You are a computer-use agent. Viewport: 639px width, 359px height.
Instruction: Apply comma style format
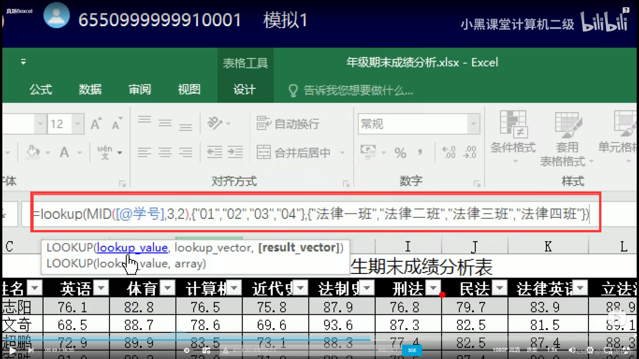click(420, 153)
